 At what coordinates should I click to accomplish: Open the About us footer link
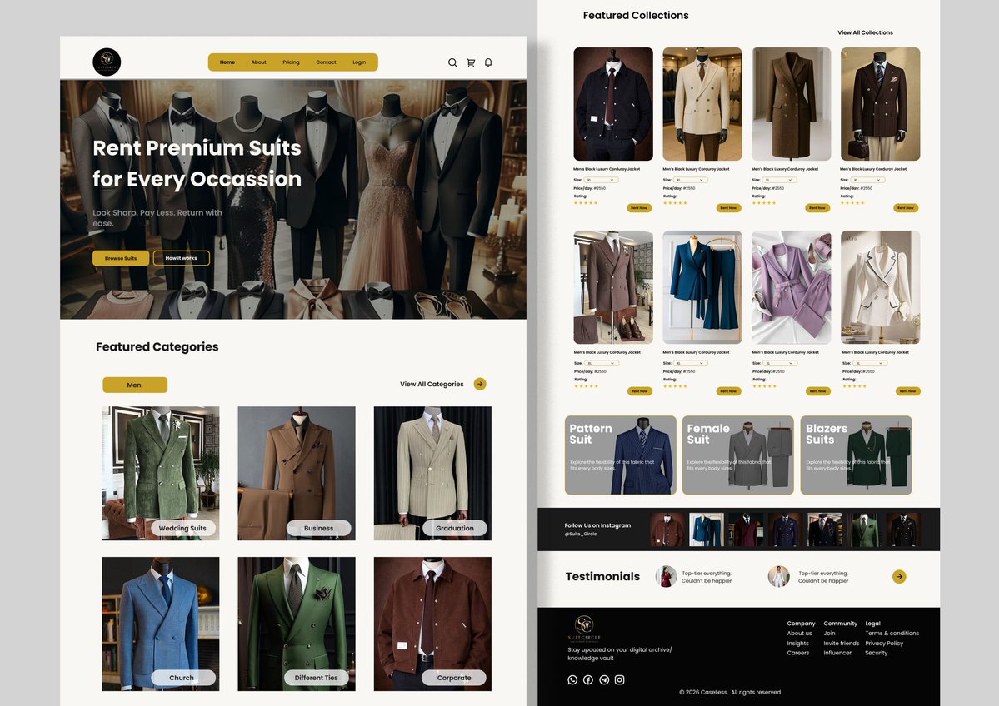click(x=799, y=634)
